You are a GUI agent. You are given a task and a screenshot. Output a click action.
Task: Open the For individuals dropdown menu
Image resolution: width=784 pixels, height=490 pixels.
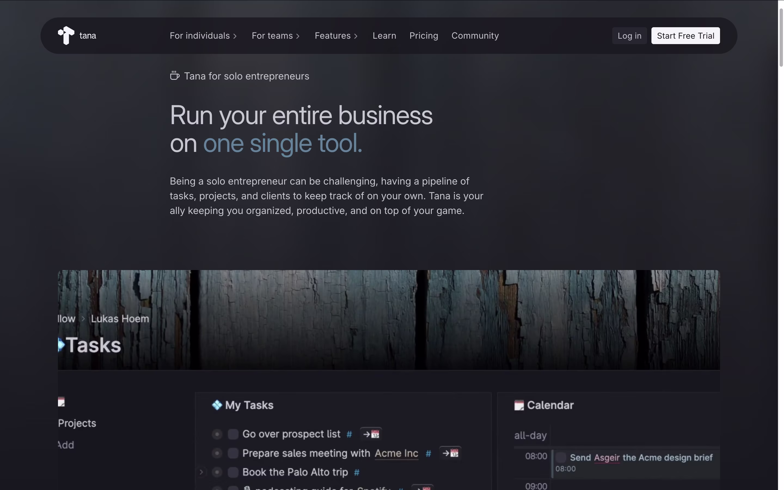coord(203,36)
